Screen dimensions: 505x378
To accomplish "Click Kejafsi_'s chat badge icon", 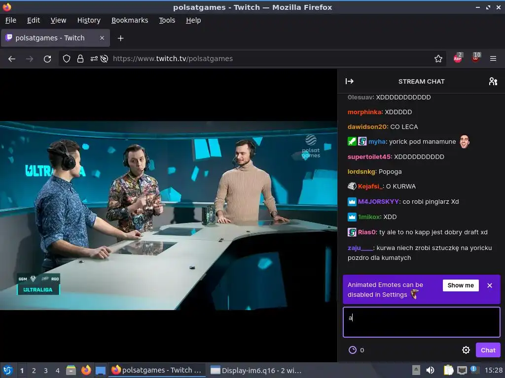I will [x=352, y=186].
